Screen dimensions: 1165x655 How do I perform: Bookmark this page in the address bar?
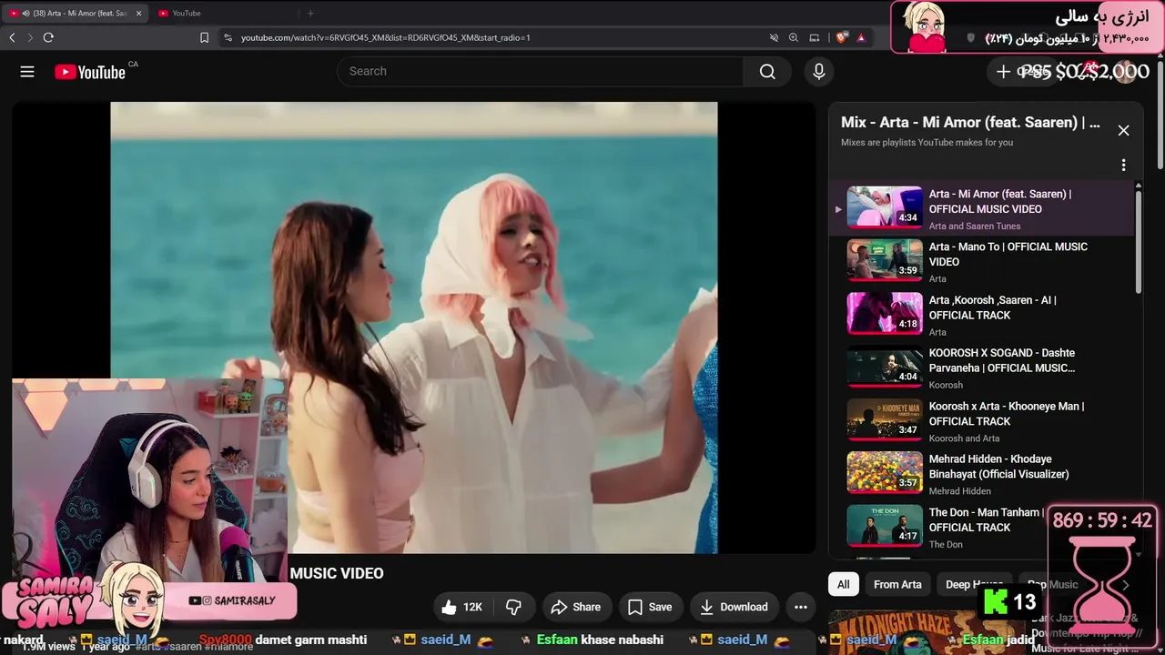pyautogui.click(x=204, y=37)
